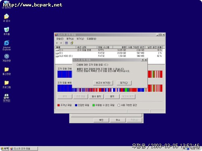
Task: Click the Forward arrow in the defragmenter toolbar
Action: tap(61, 43)
